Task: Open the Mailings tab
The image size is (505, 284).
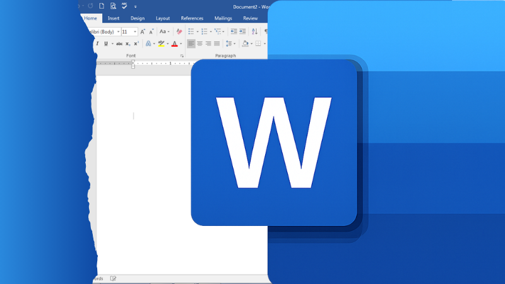Action: pyautogui.click(x=223, y=18)
